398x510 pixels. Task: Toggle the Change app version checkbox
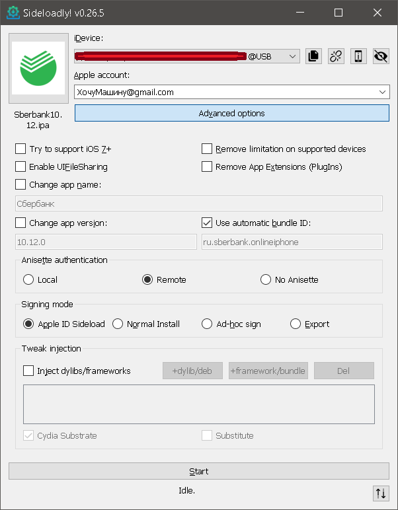click(20, 223)
